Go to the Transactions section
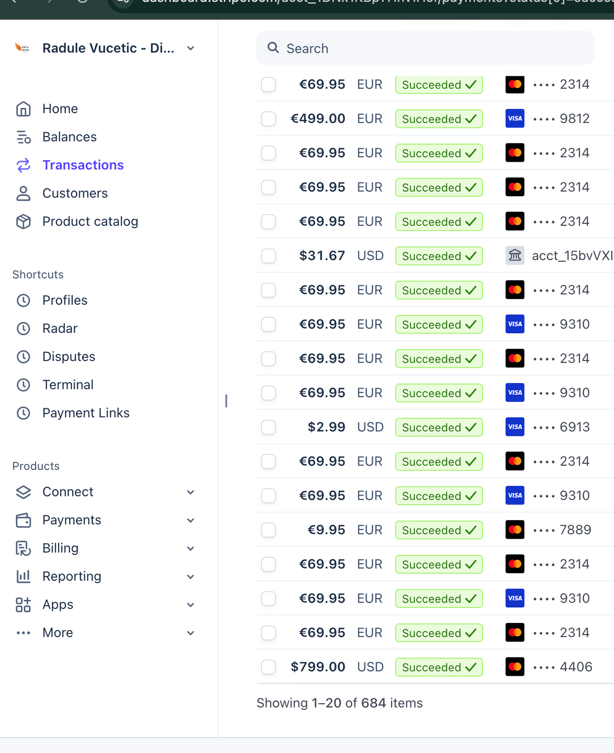The image size is (614, 753). [83, 165]
